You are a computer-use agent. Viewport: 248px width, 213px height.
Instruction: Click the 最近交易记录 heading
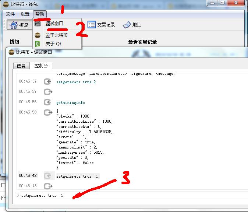click(x=143, y=42)
